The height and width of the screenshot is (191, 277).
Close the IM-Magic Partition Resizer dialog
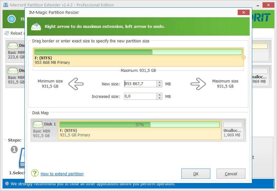coord(244,12)
